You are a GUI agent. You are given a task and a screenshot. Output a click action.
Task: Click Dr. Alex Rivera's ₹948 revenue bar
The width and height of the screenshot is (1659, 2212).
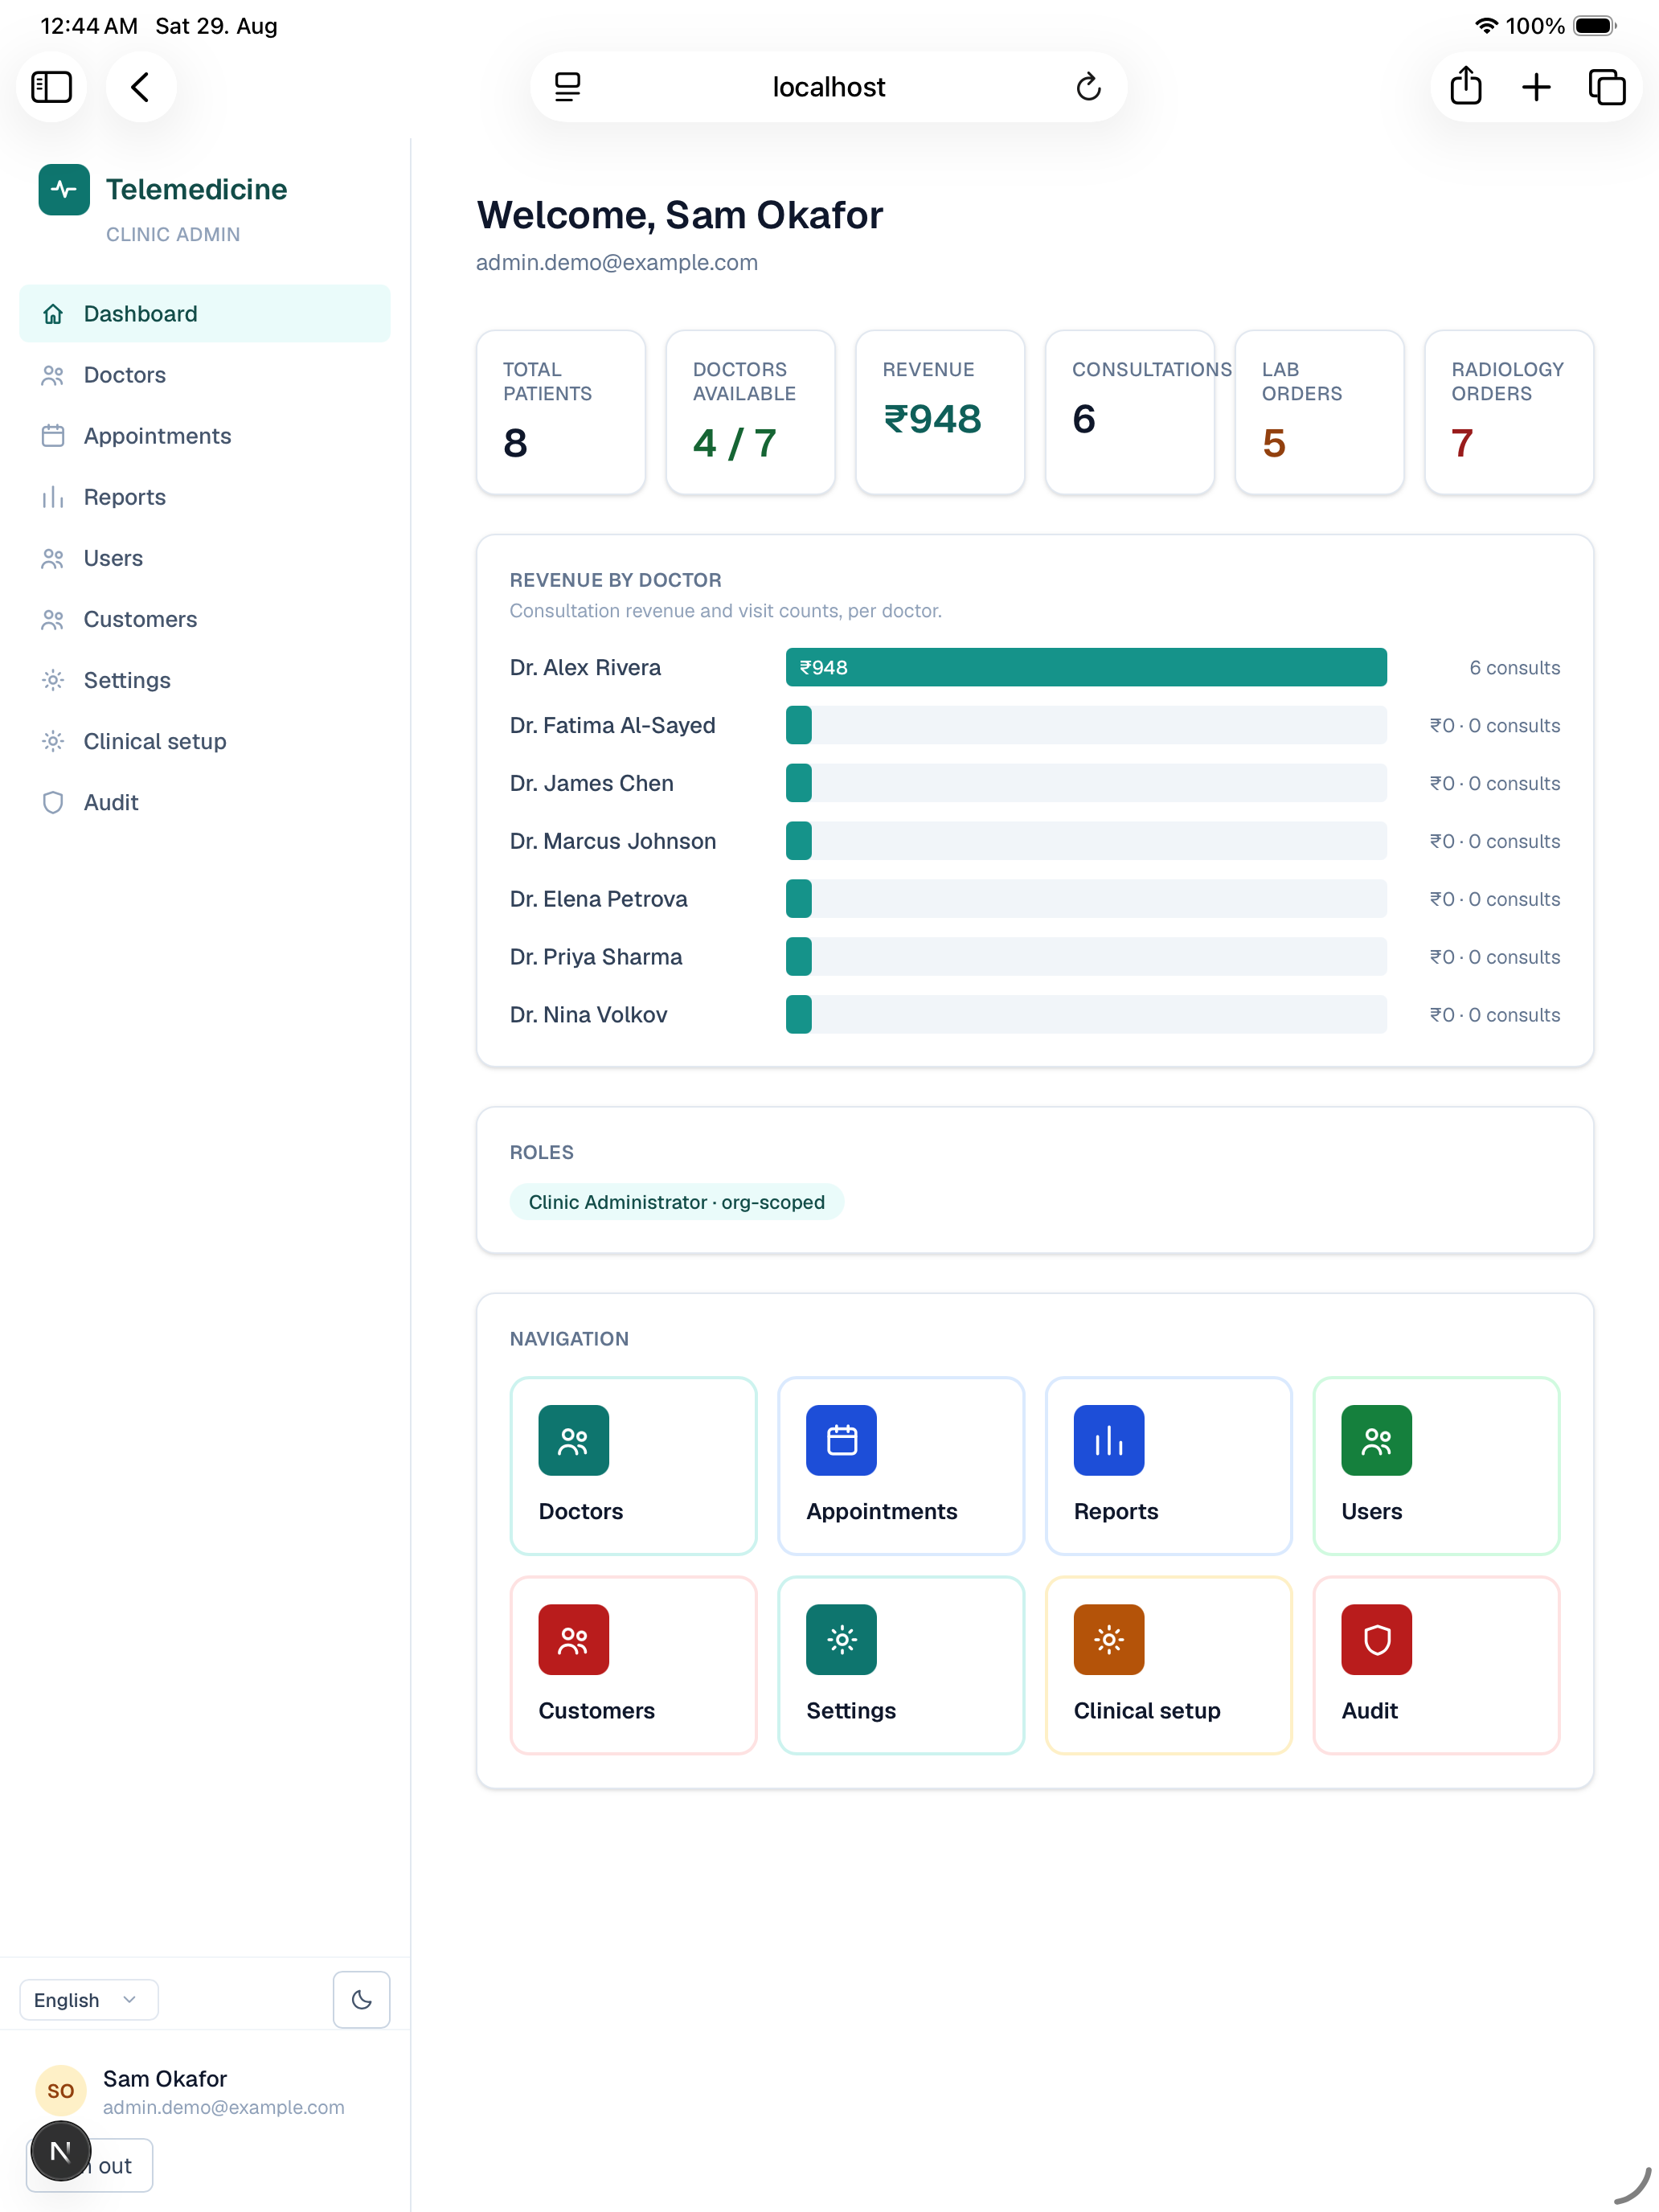(1086, 667)
